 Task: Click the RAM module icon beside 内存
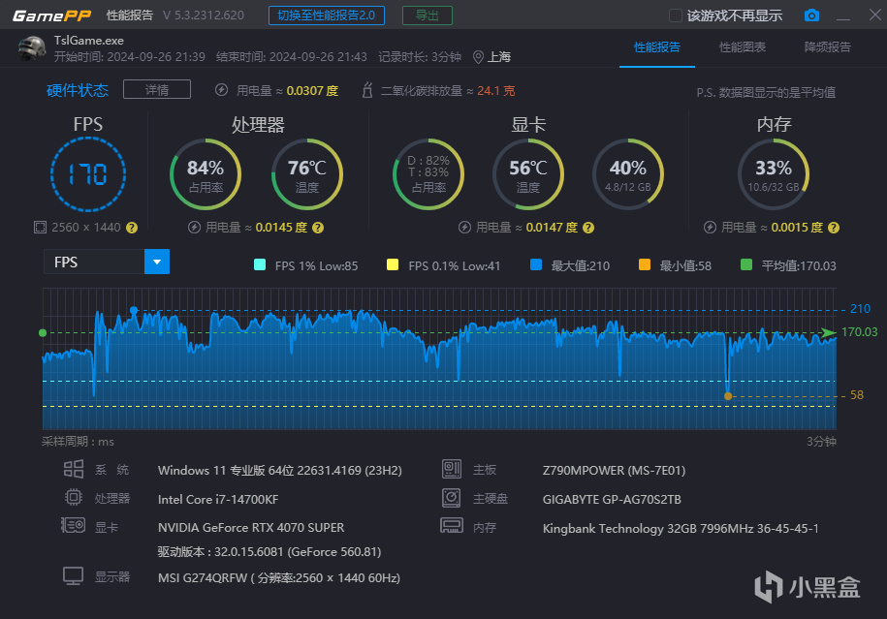point(452,526)
